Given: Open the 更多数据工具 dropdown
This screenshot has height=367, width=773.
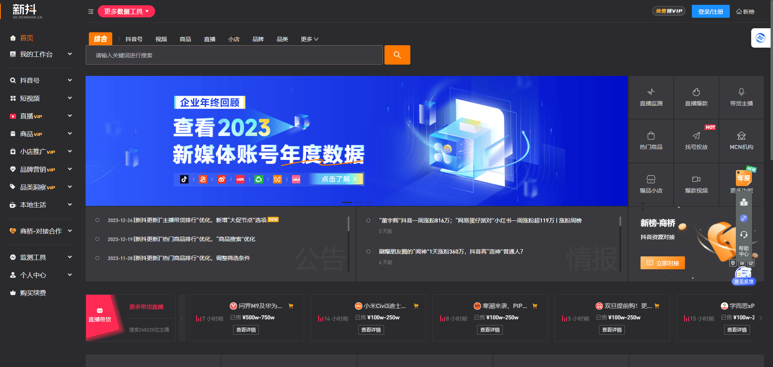Looking at the screenshot, I should (126, 11).
